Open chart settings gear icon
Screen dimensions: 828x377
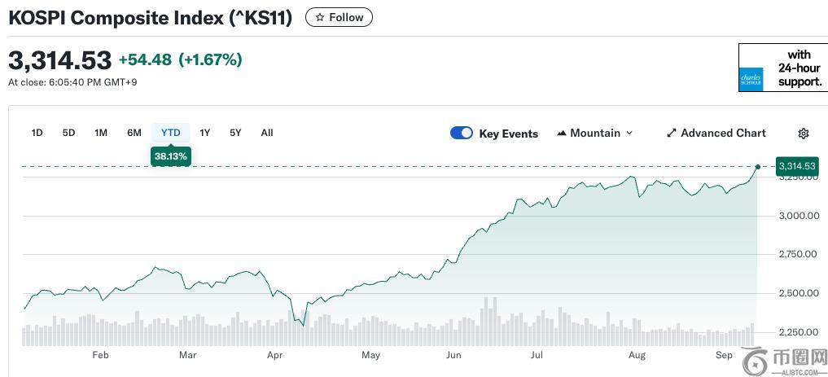[804, 134]
